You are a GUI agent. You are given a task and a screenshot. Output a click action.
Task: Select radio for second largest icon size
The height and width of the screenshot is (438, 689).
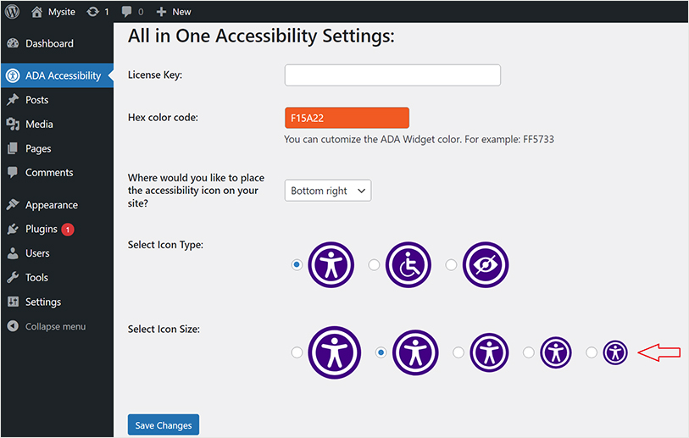[381, 352]
